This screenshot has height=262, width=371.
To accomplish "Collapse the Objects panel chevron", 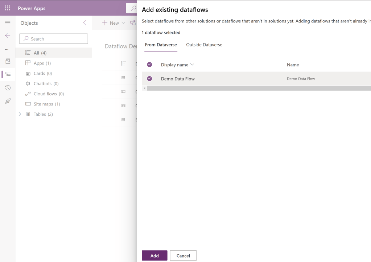I will 84,23.
